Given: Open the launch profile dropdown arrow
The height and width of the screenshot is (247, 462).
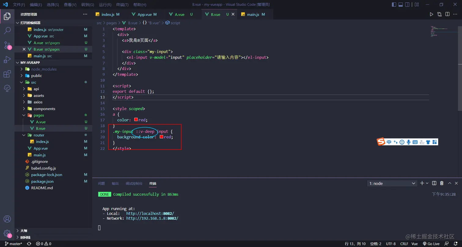Looking at the screenshot, I should click(427, 183).
